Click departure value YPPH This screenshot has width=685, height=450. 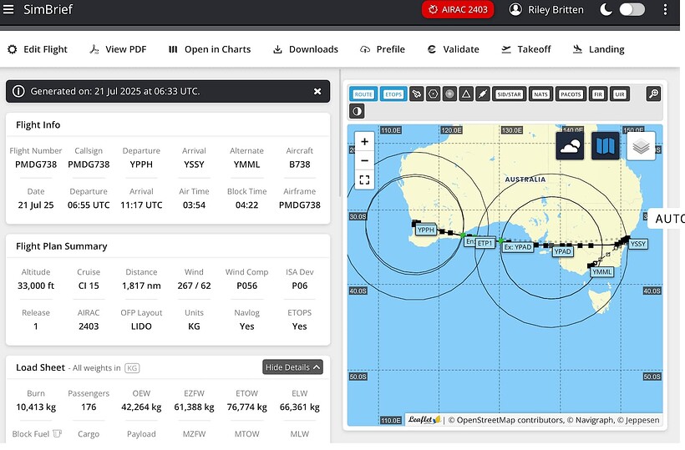point(141,164)
